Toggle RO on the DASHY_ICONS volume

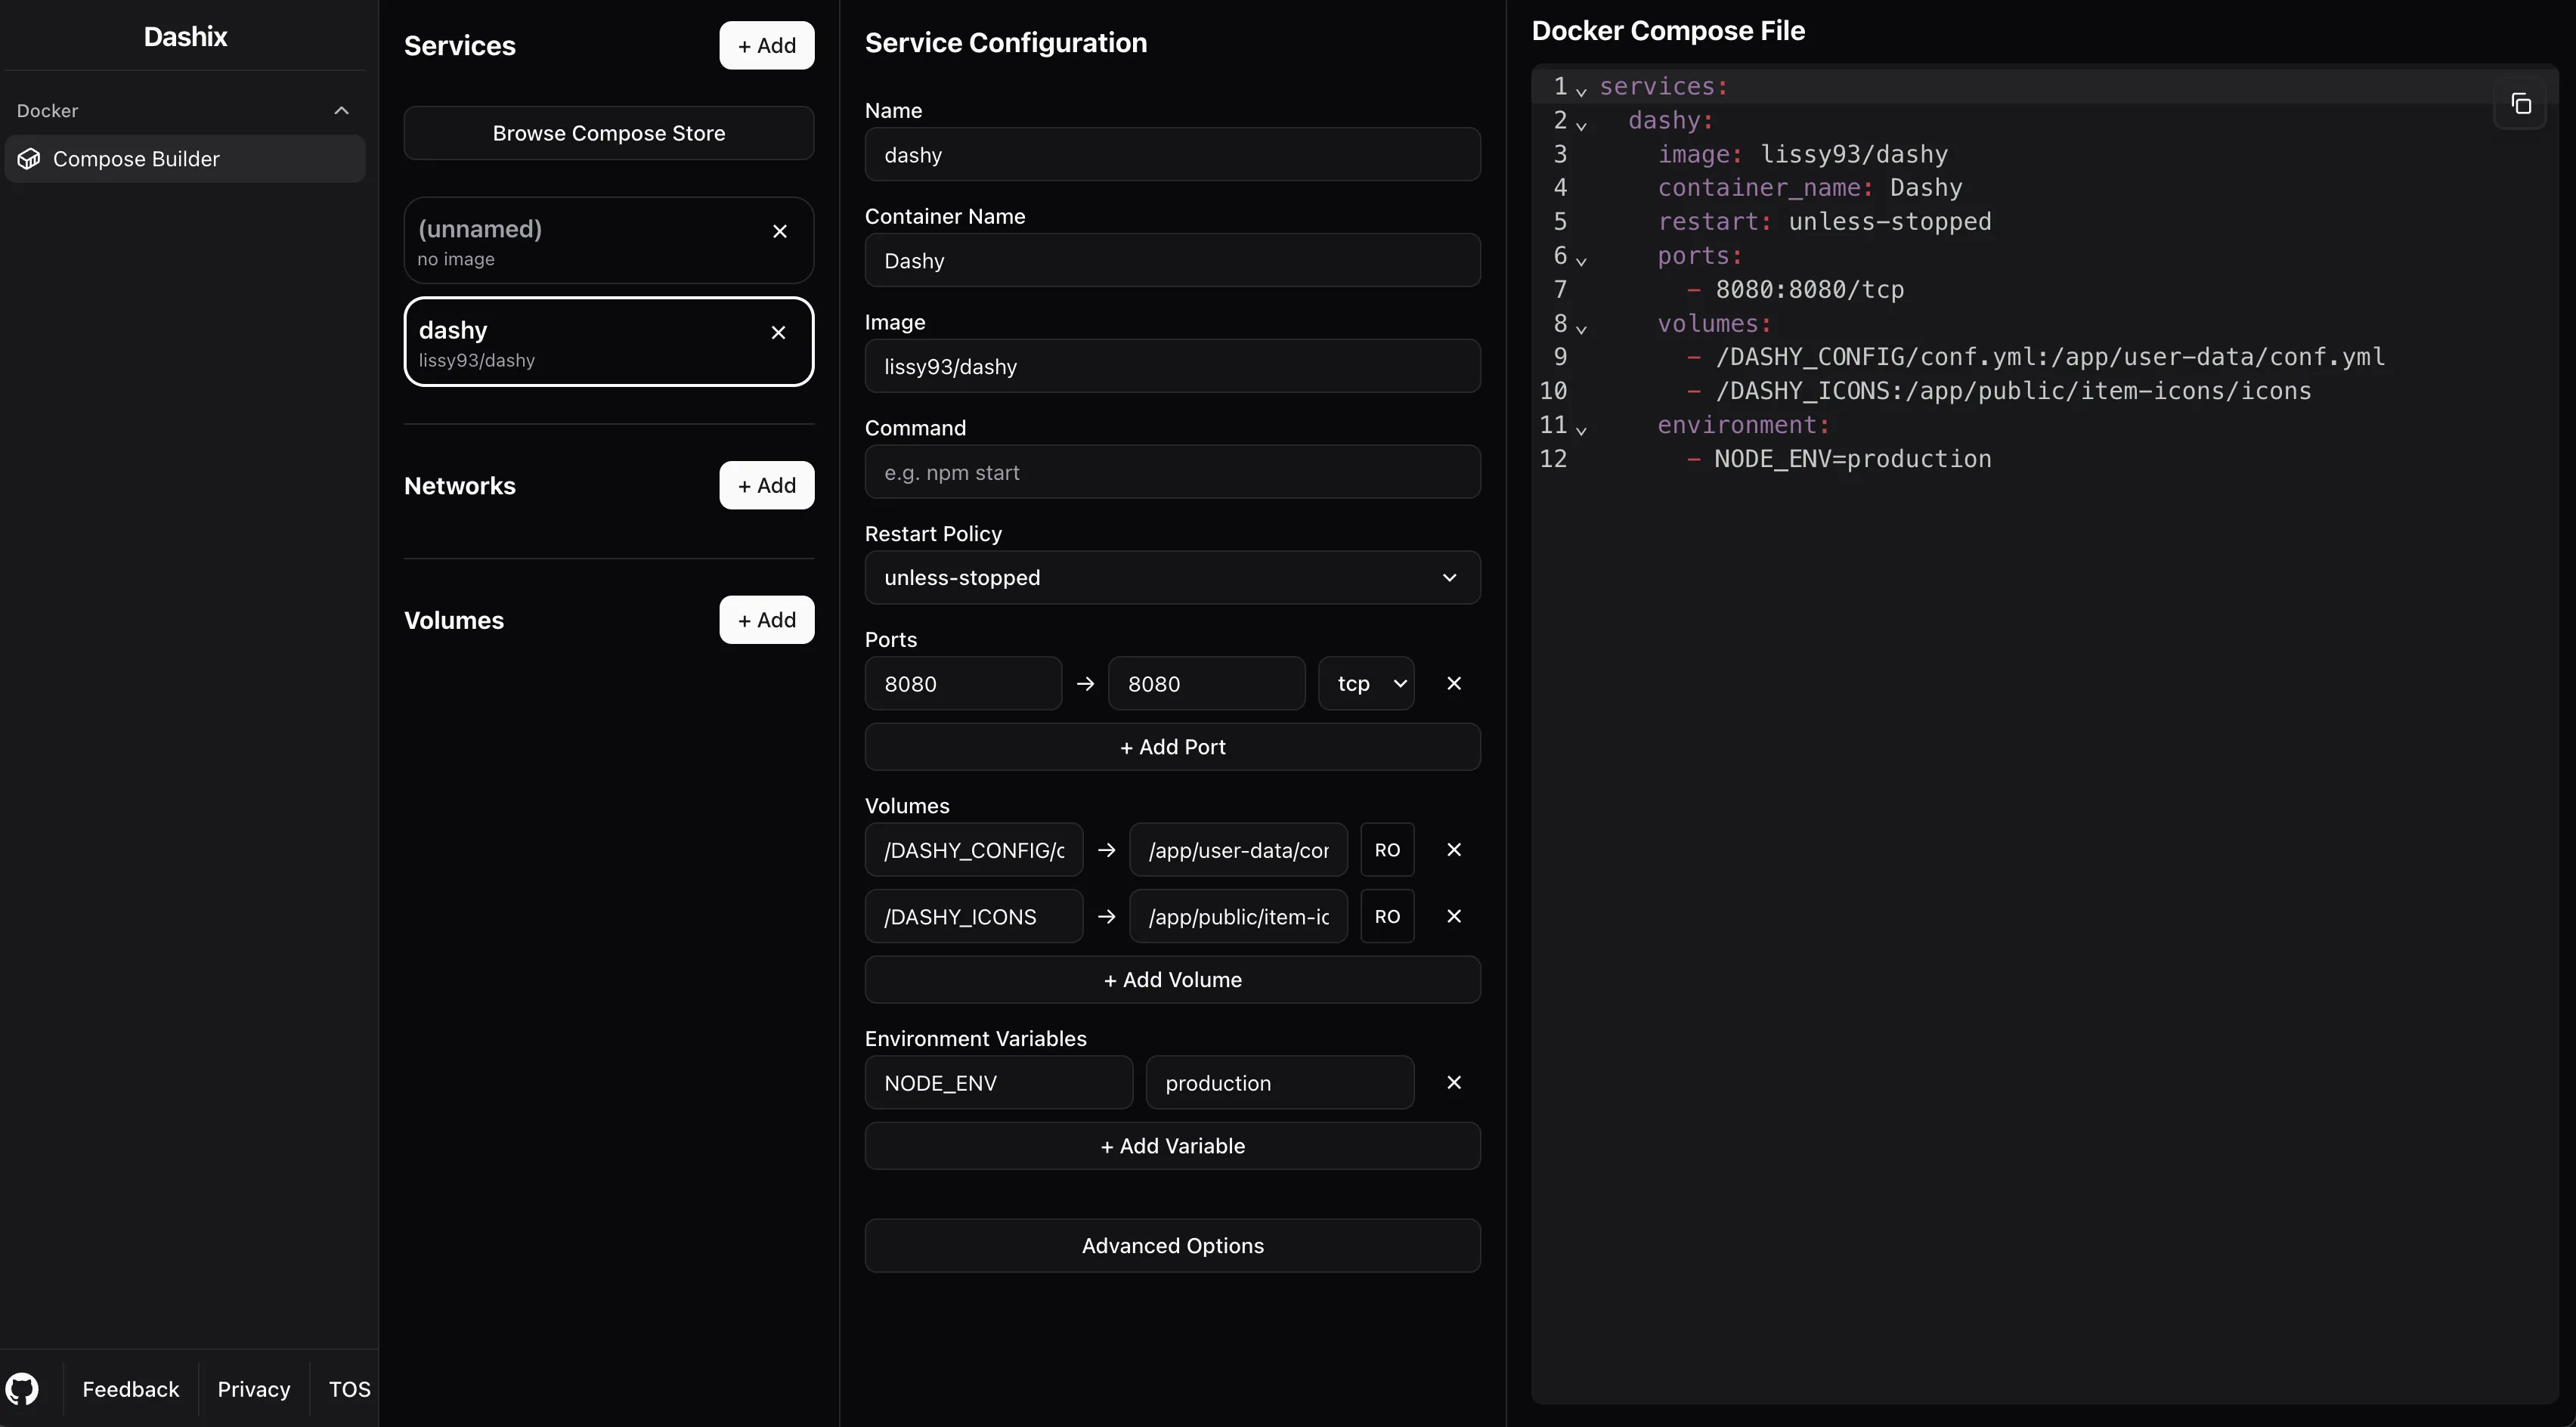[x=1386, y=916]
